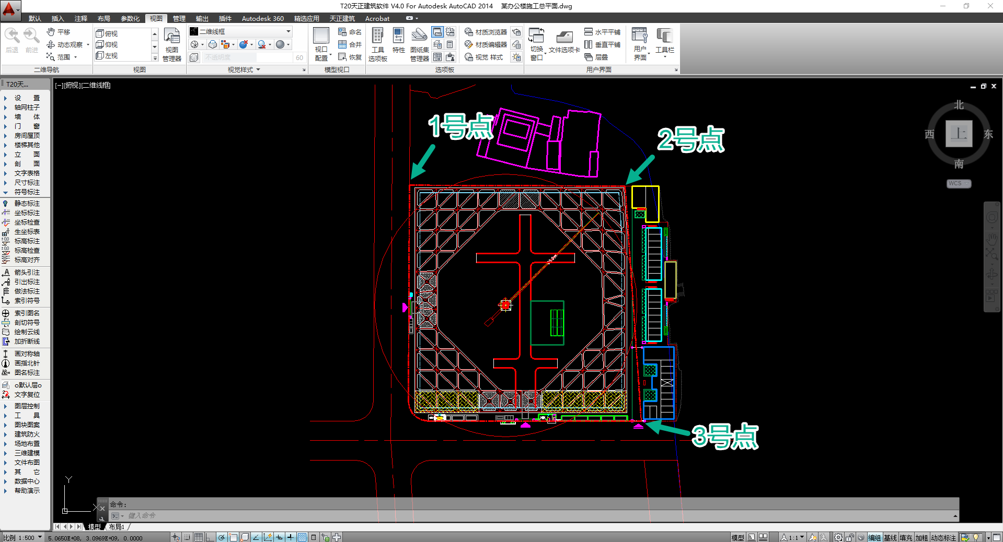Switch to the Autodesk 360 ribbon tab
This screenshot has width=1003, height=542.
point(262,18)
